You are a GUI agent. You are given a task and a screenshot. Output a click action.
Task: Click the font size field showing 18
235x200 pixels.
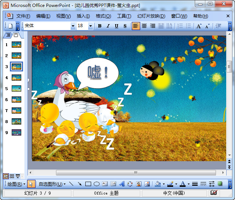(82, 26)
